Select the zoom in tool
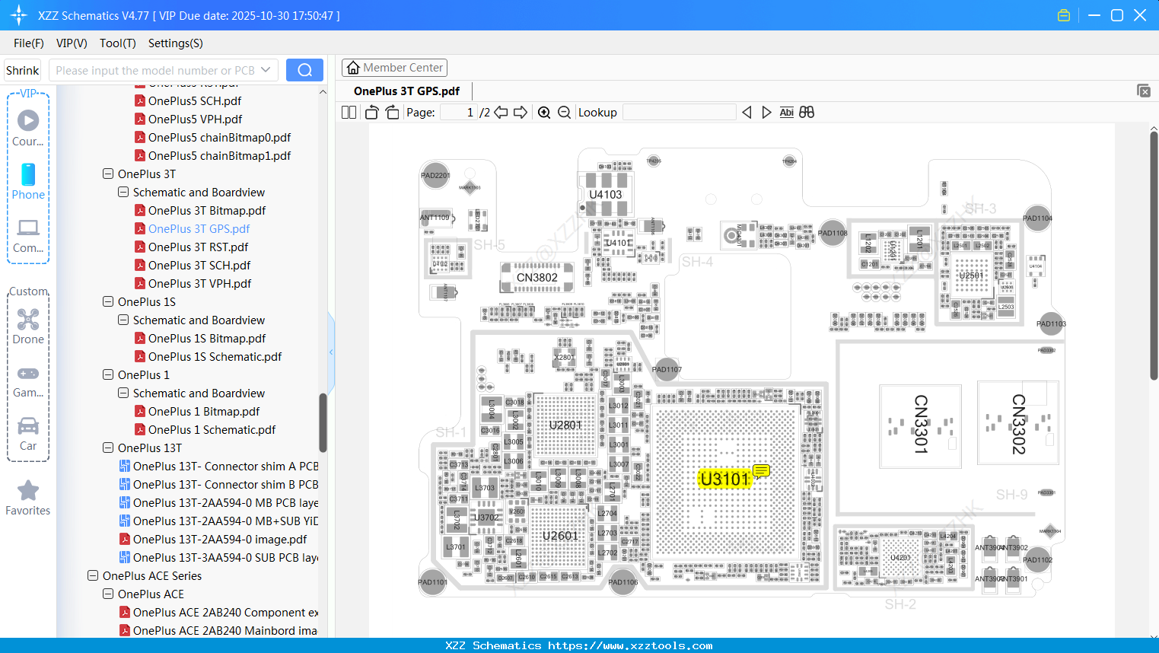1159x653 pixels. coord(544,112)
